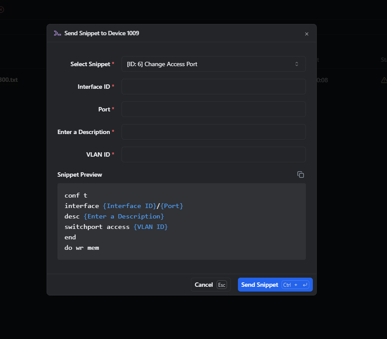Open the Select Snippet dropdown
Screen dimensions: 387x339
click(214, 64)
